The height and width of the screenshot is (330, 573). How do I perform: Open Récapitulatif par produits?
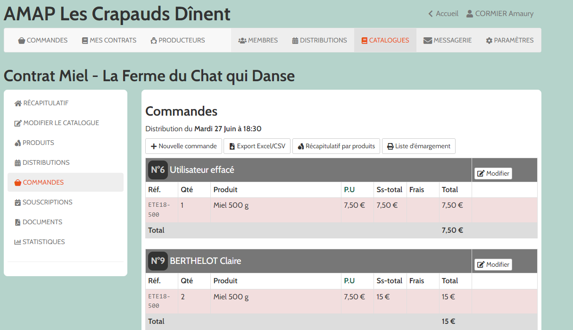[336, 146]
